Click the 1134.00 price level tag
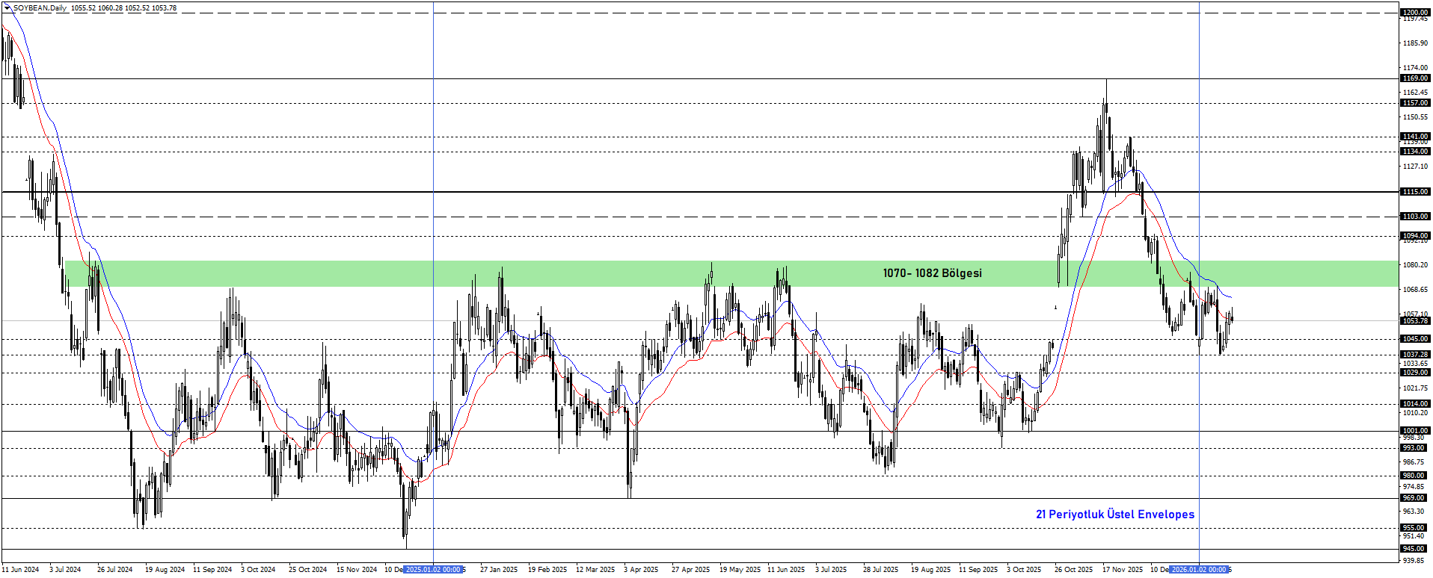Screen dimensions: 1433x578 pos(1414,152)
